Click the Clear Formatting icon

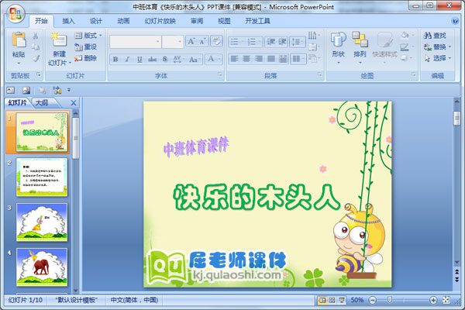click(216, 41)
